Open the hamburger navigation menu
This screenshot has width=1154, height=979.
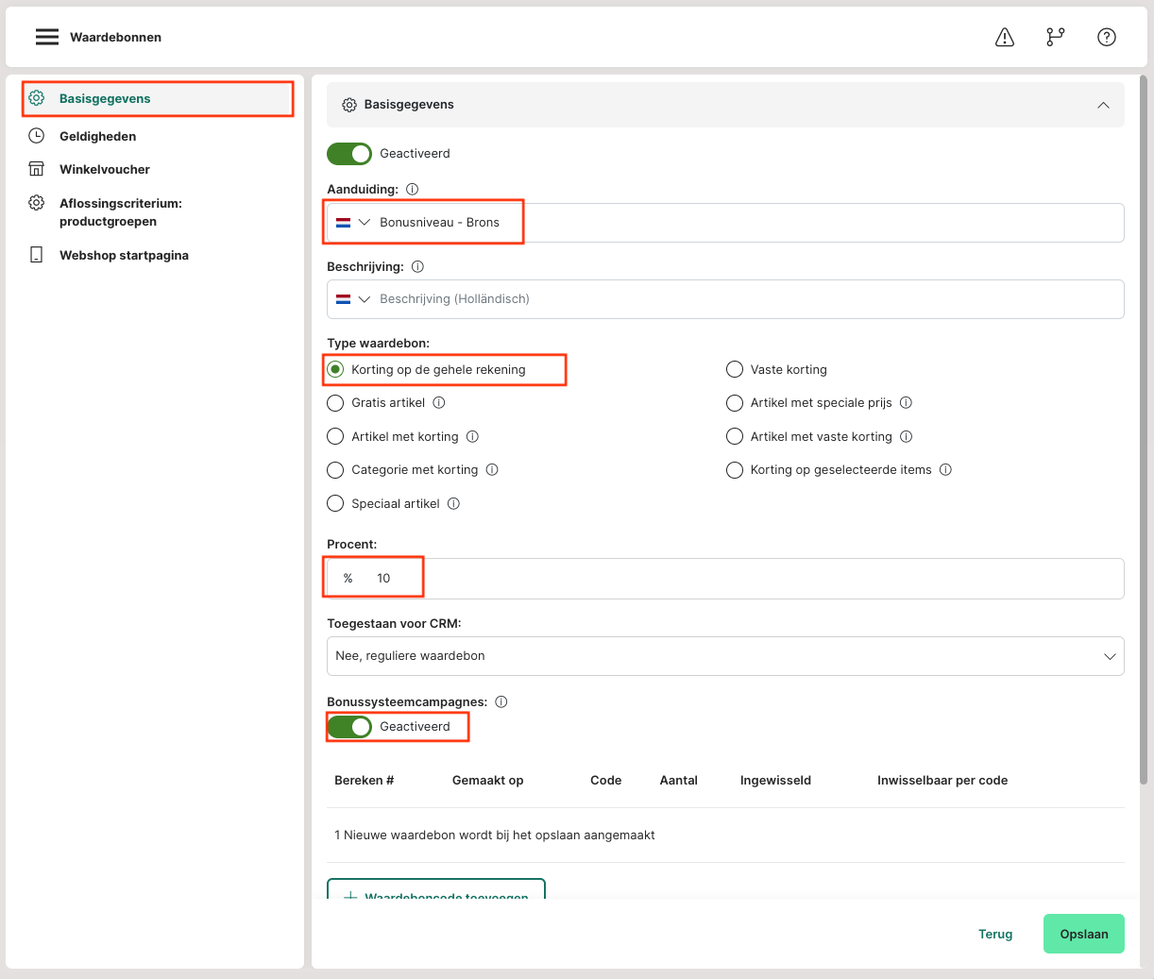(x=47, y=37)
